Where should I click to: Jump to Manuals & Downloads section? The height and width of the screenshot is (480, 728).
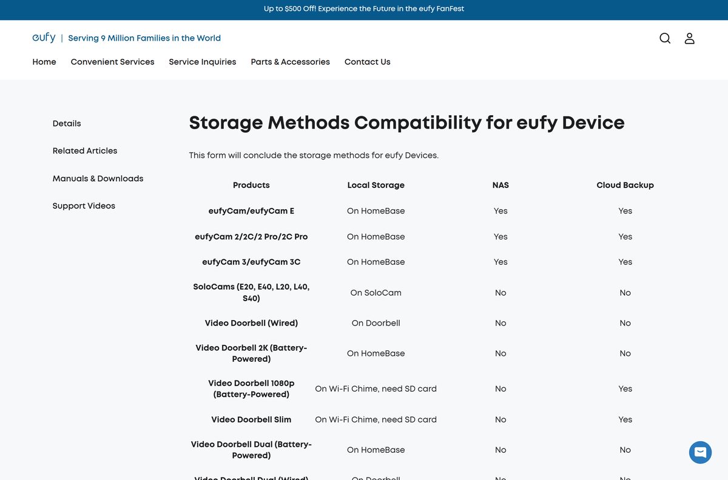pos(98,179)
